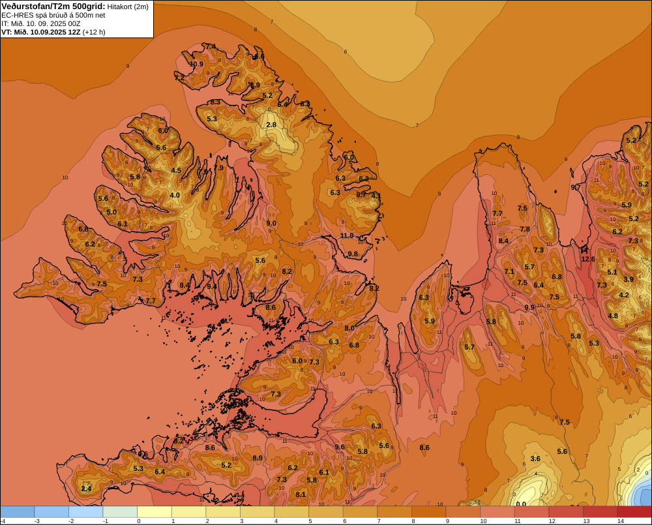Click the 2.8 temperature value on the map

pos(271,125)
